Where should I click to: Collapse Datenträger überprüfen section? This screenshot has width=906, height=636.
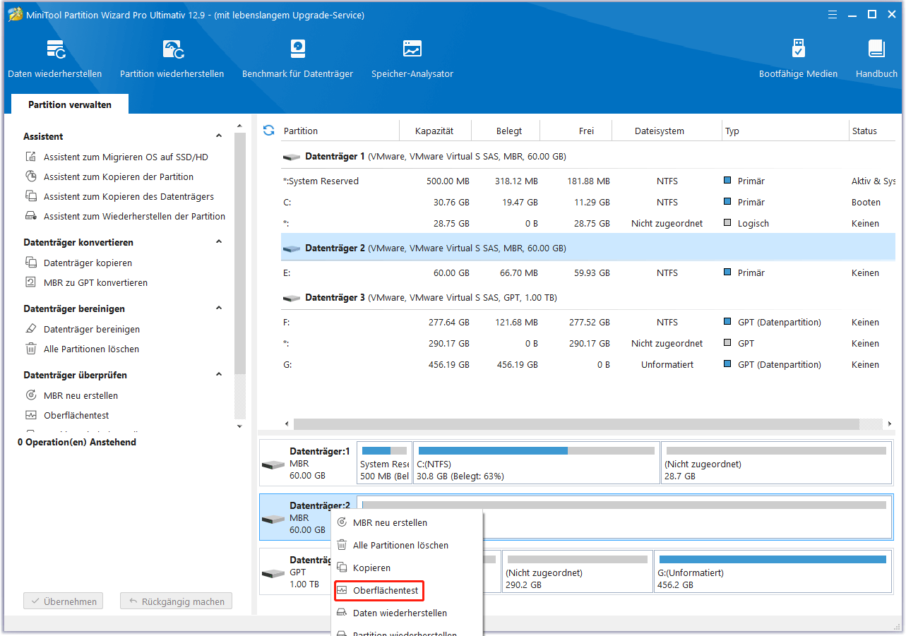coord(219,375)
